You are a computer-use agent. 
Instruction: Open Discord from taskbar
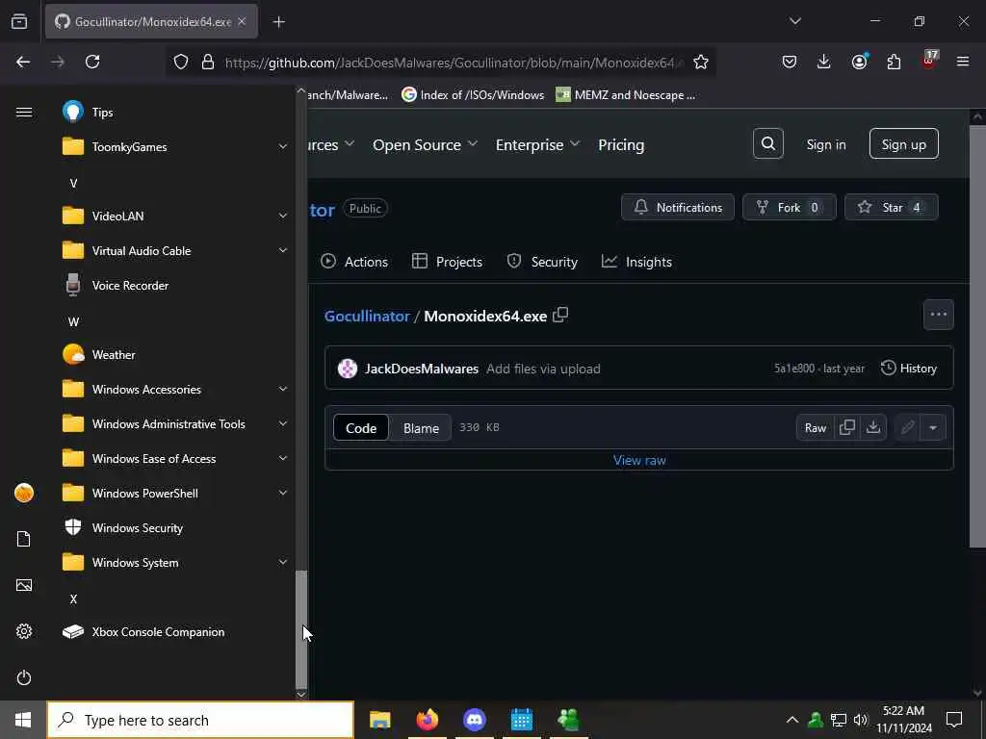(x=475, y=720)
